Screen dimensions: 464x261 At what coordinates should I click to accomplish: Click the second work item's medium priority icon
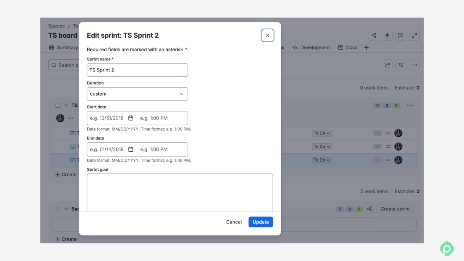(388, 147)
